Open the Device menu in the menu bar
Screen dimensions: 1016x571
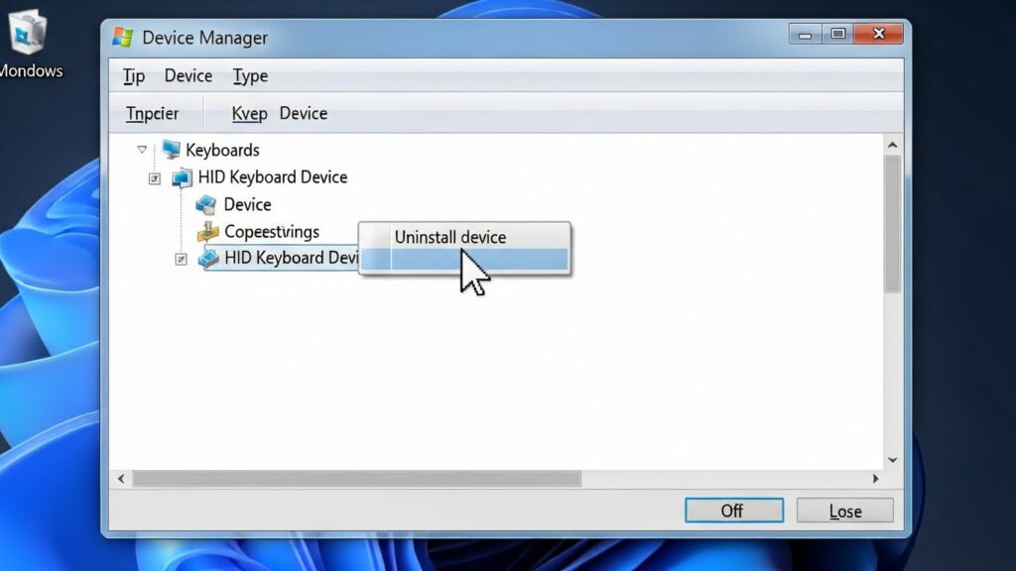[188, 75]
